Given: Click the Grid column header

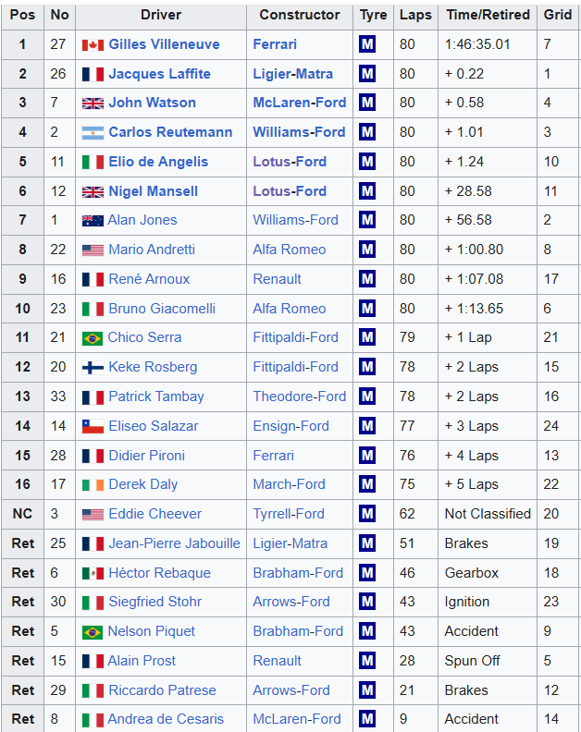Looking at the screenshot, I should (x=558, y=15).
